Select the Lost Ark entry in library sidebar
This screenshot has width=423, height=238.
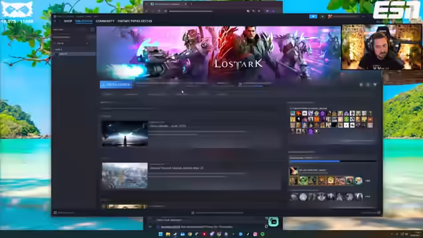[75, 54]
